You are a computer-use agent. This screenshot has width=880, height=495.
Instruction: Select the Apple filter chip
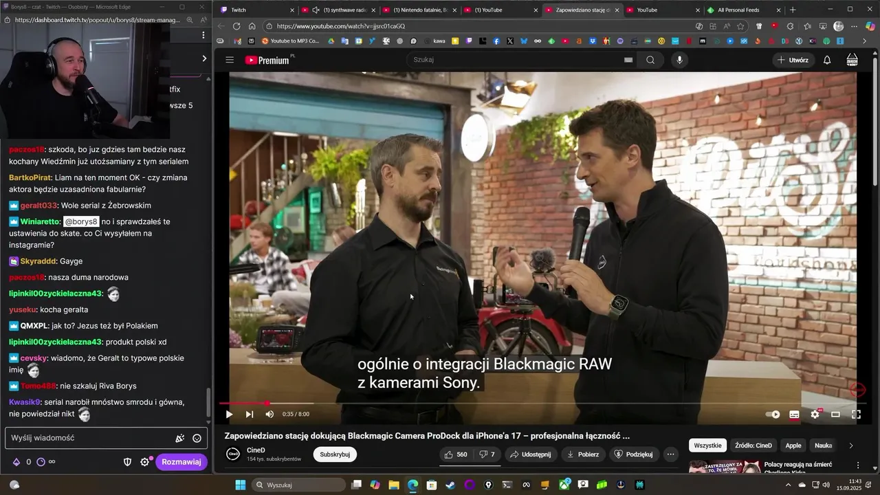click(x=793, y=445)
